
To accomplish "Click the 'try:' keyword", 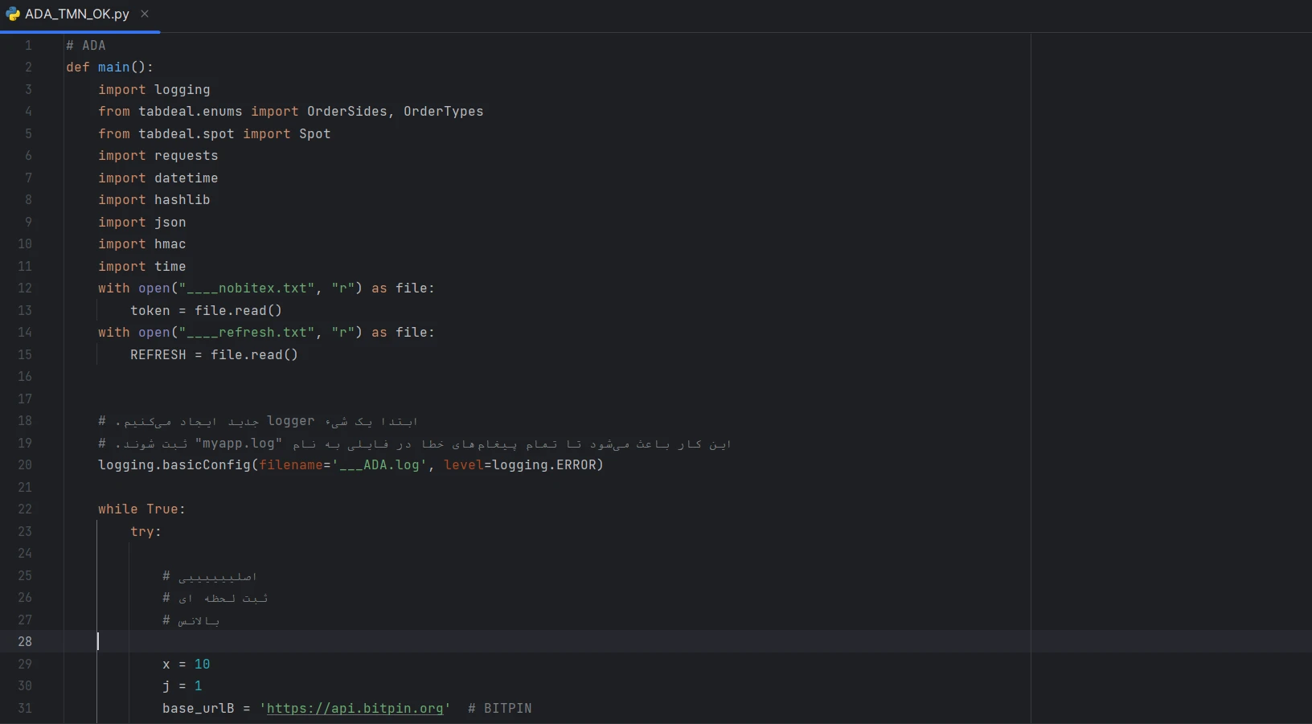I will (146, 531).
